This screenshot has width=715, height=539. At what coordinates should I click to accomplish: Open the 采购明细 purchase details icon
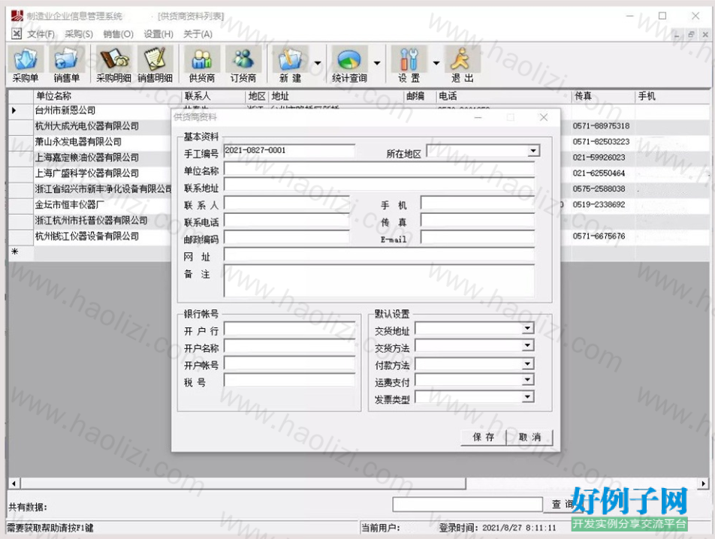tap(114, 65)
